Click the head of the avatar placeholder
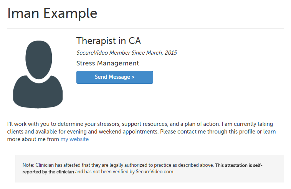Screen dimensions: 291x189 (x=38, y=57)
